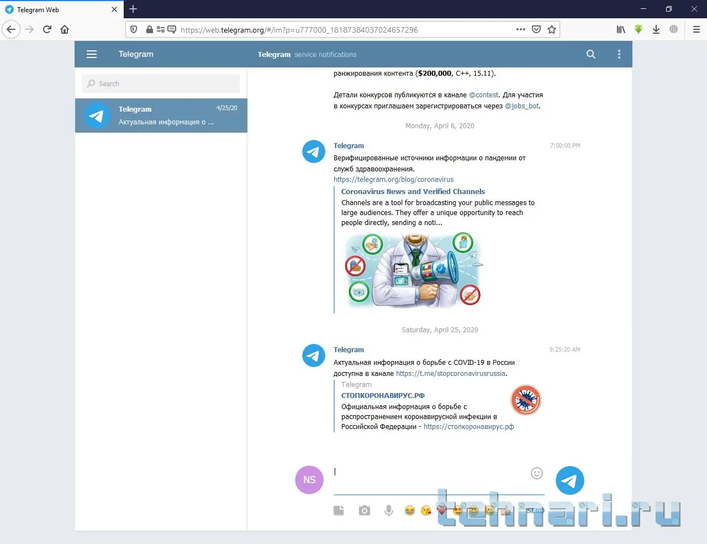Record a voice message with the microphone
This screenshot has height=544, width=707.
click(389, 510)
